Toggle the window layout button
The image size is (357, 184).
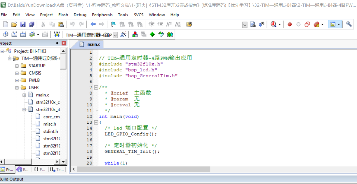[x=332, y=24]
